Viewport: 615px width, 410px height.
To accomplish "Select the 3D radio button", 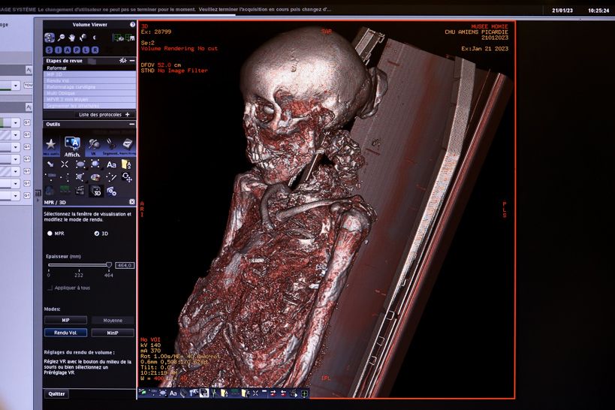I will coord(96,234).
